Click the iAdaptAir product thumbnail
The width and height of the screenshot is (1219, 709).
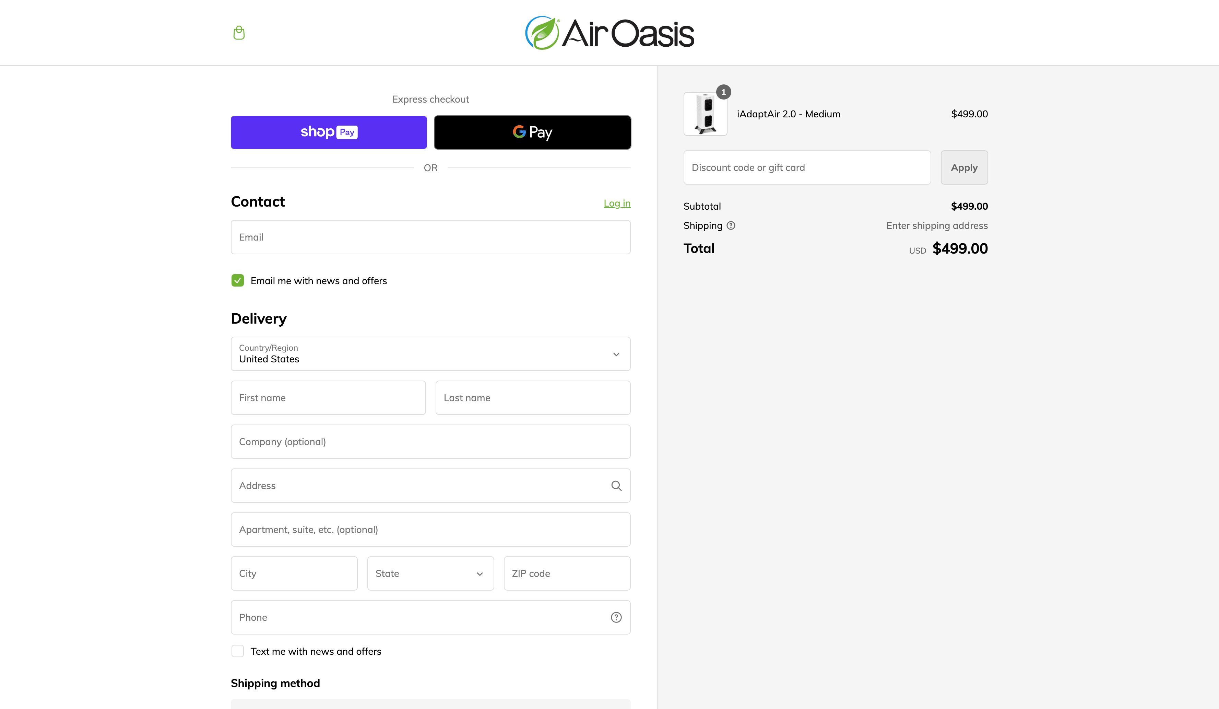coord(705,114)
